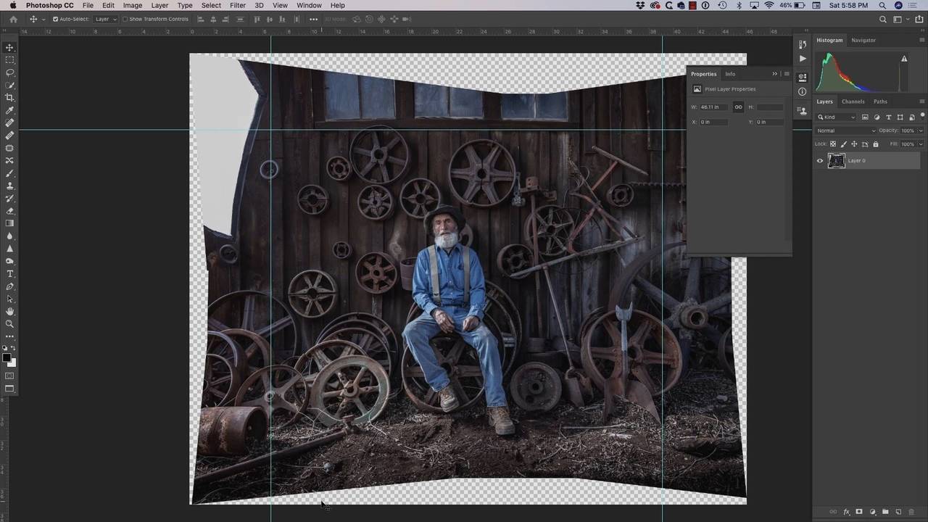Select the Horizontal Type tool
This screenshot has width=928, height=522.
click(10, 273)
